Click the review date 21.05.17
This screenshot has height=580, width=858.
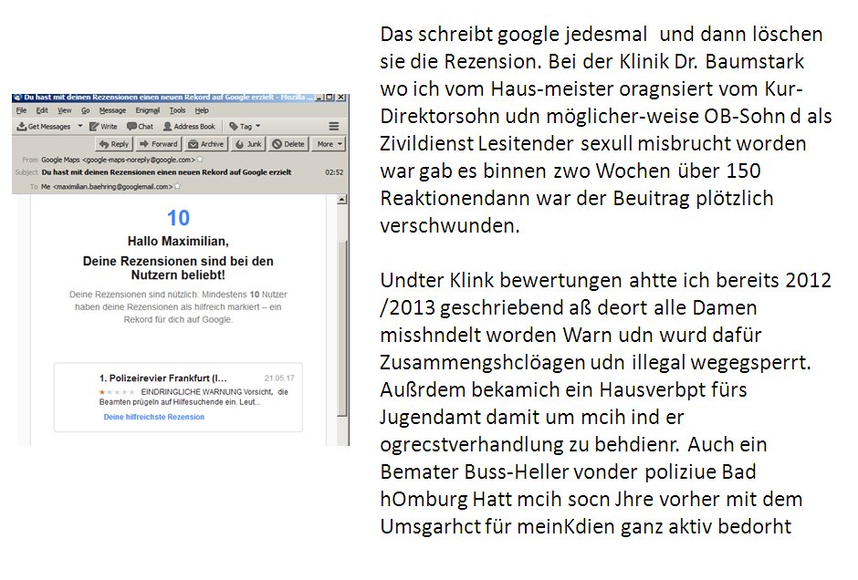279,378
